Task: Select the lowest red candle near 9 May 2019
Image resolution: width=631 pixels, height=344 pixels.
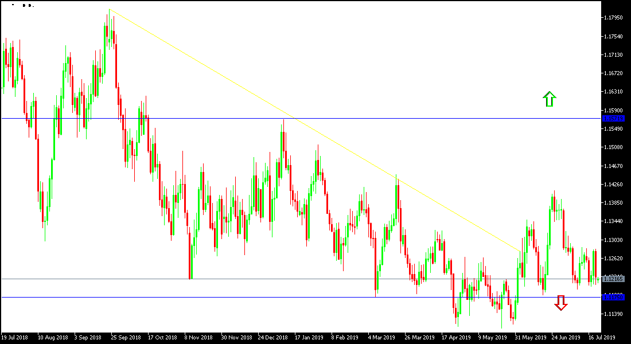Action: pyautogui.click(x=512, y=312)
